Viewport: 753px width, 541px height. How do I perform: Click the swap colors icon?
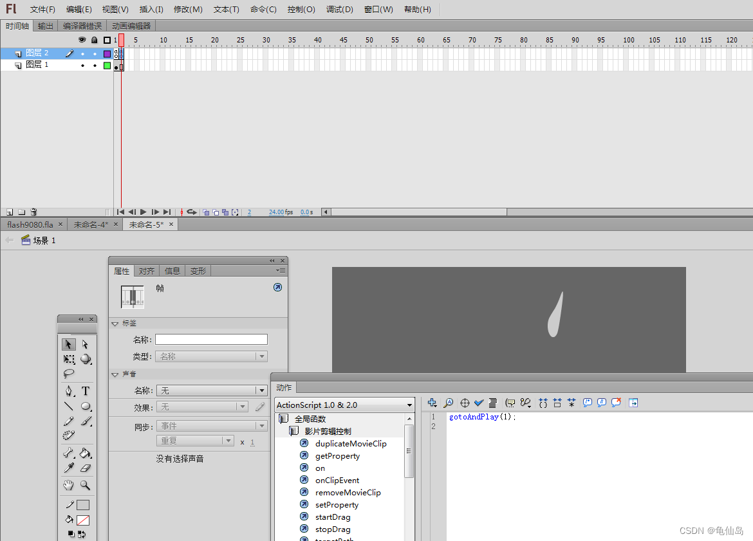coord(82,534)
